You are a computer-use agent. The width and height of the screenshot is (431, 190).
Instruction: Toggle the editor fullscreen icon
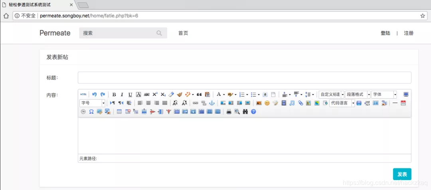(406, 94)
